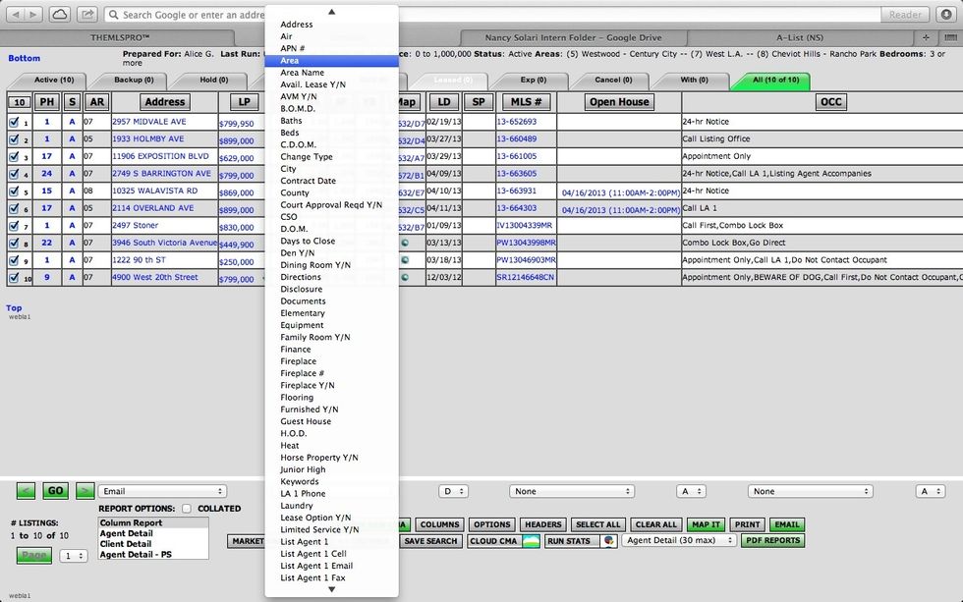Click the GO button

[55, 490]
